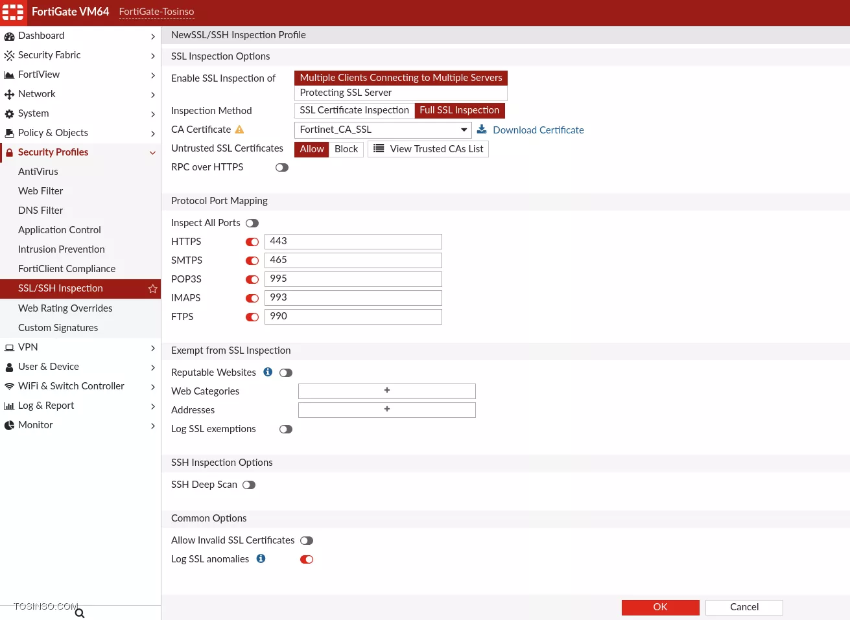Toggle Inspect All Ports switch
850x620 pixels.
(252, 223)
